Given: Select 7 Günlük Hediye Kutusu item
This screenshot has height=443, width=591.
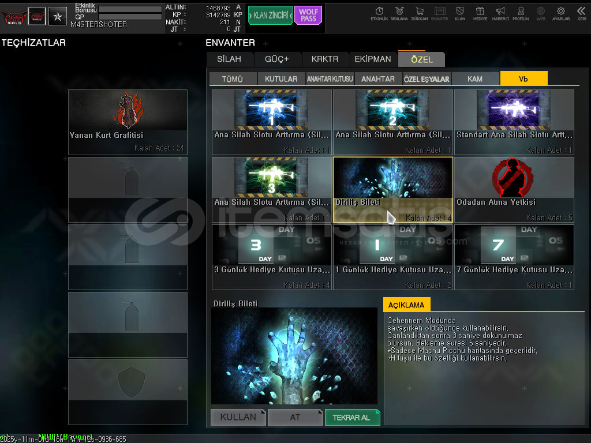Looking at the screenshot, I should pyautogui.click(x=514, y=257).
